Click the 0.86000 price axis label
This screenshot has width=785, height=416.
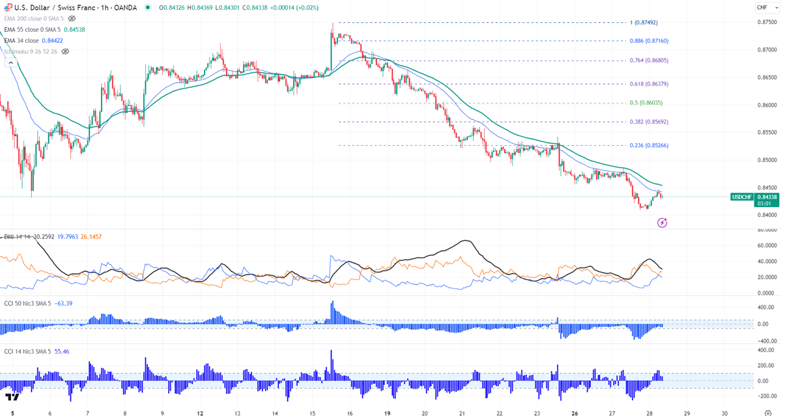(767, 105)
